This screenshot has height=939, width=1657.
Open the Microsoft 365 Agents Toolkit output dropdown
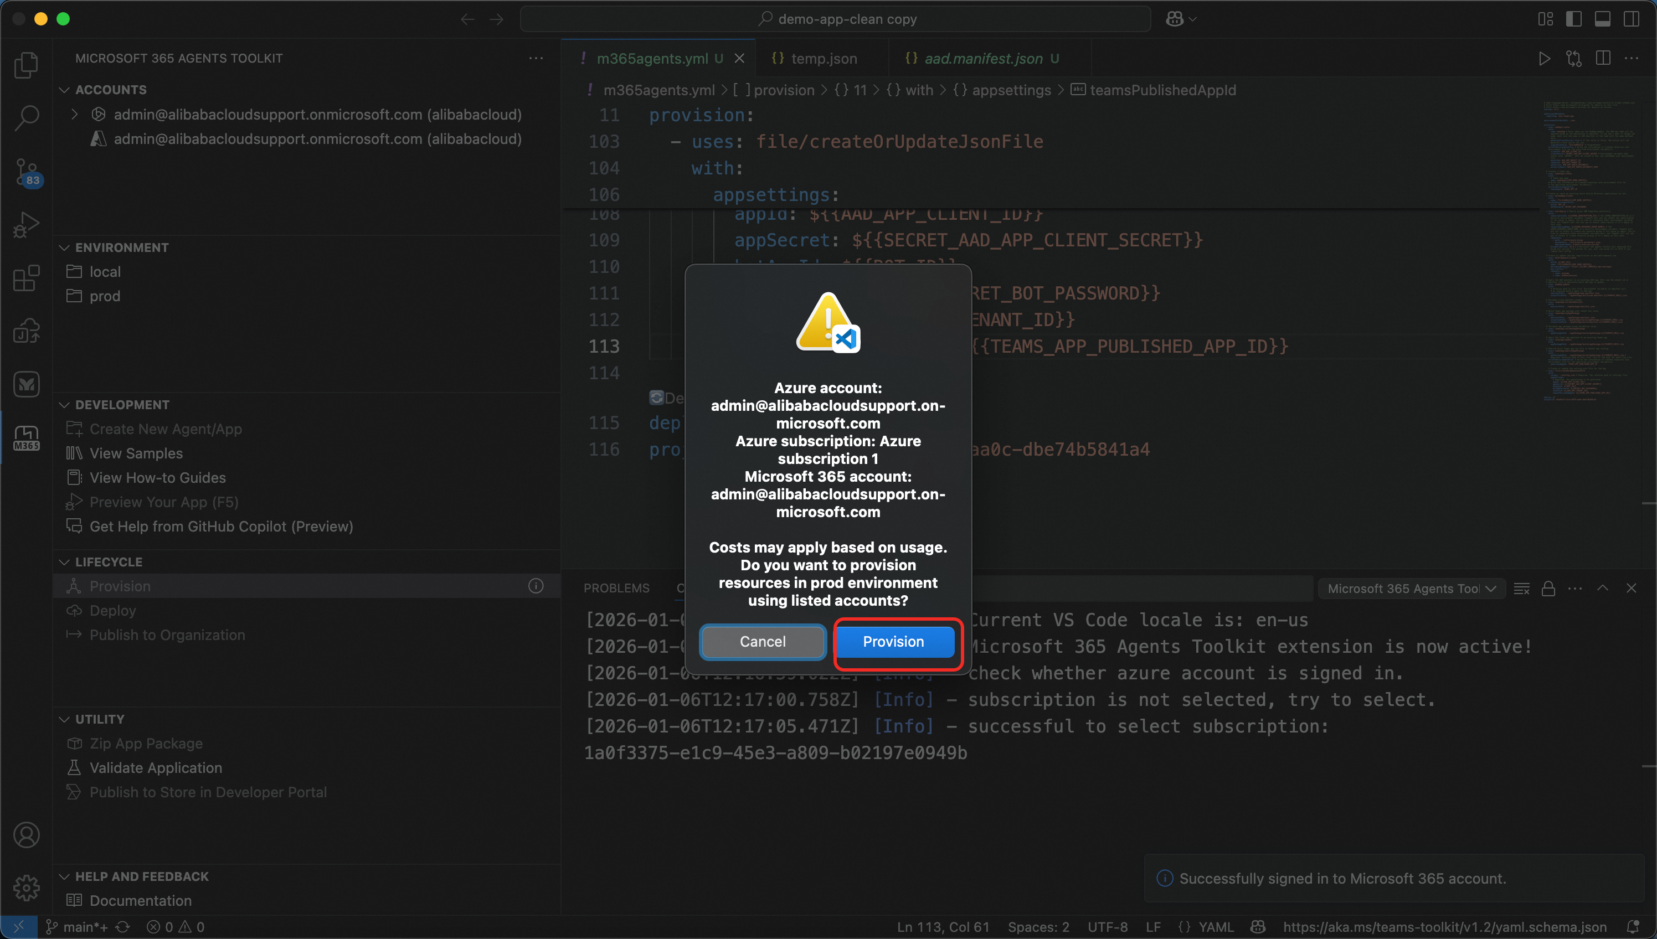[1411, 588]
